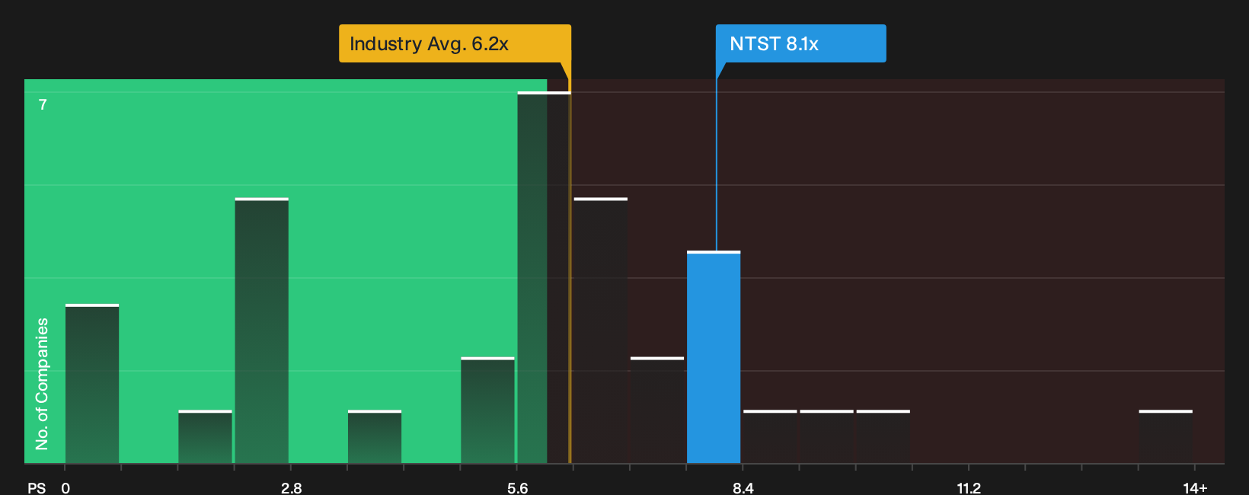Viewport: 1249px width, 495px height.
Task: Click the No. of Companies axis title
Action: click(42, 384)
